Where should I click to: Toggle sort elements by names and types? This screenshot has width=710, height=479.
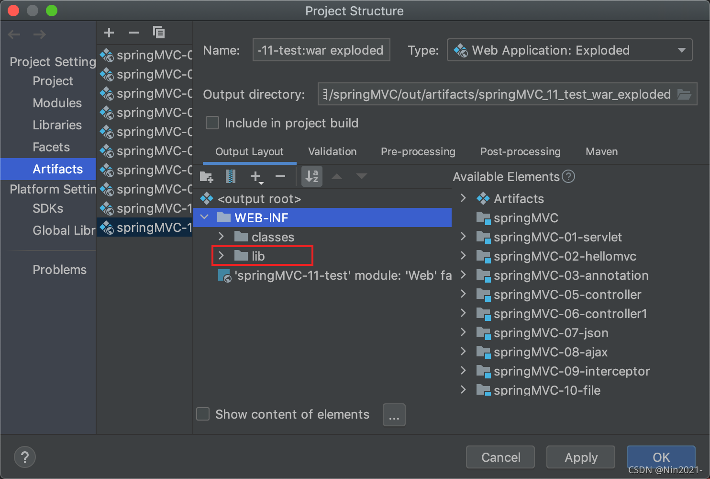[x=312, y=176]
